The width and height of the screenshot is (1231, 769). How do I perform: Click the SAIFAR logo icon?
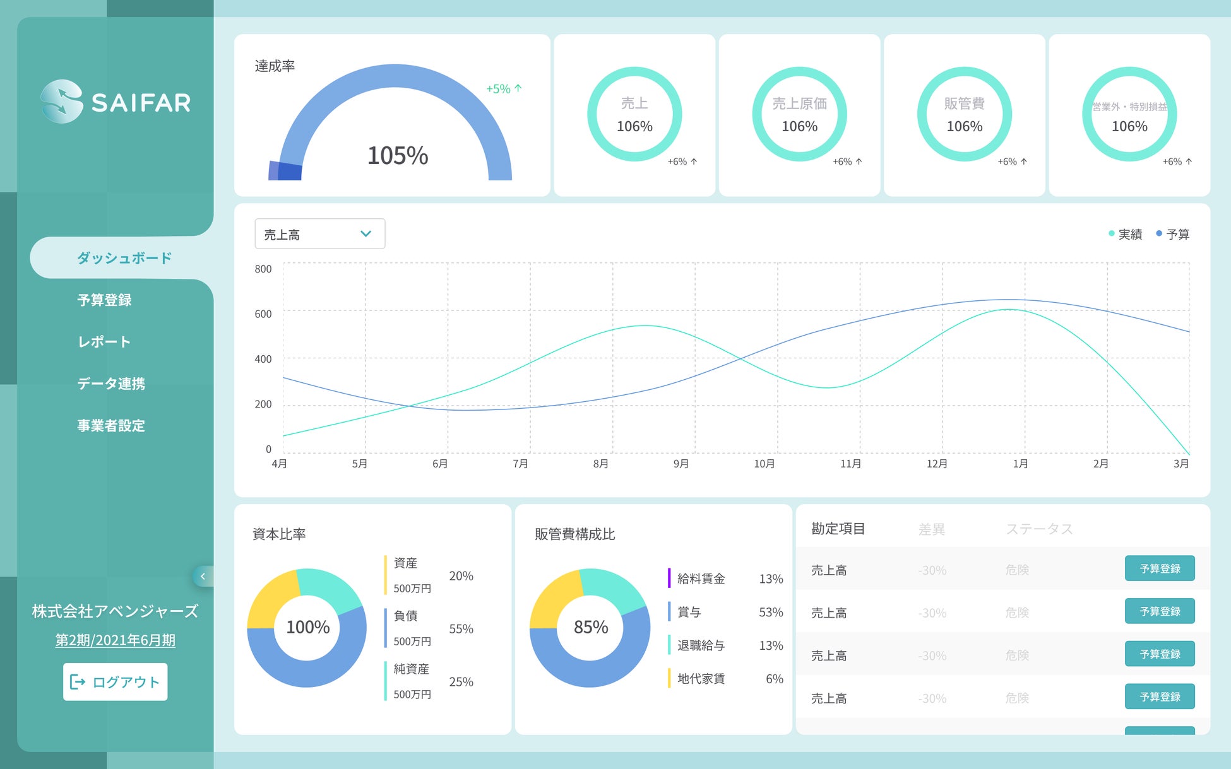62,101
